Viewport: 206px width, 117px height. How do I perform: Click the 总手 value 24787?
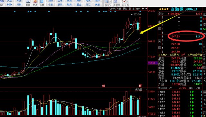[176, 71]
